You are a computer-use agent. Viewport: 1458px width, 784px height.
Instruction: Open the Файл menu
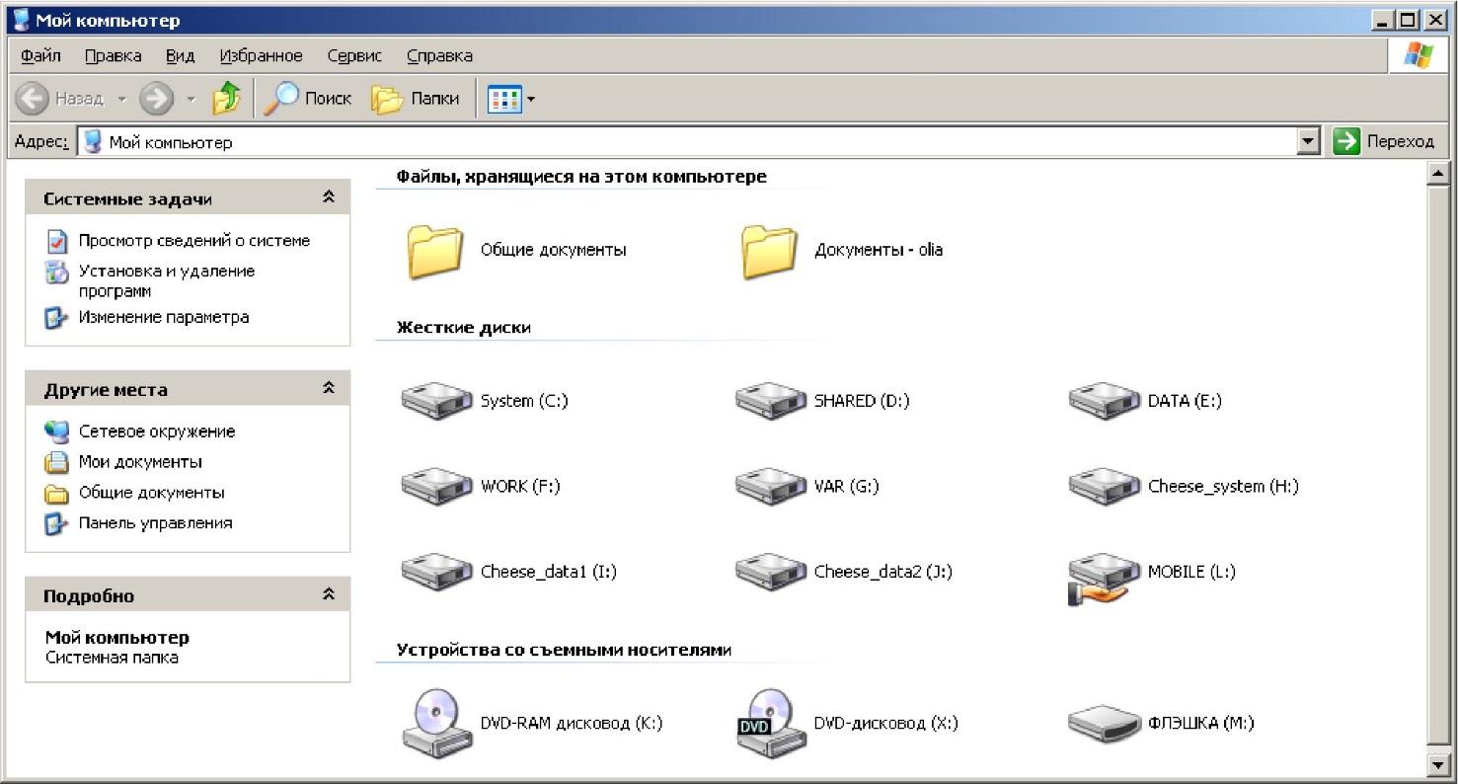40,55
